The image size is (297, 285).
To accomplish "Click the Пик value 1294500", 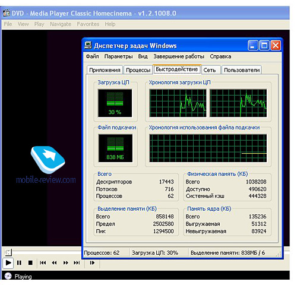I will pos(163,231).
